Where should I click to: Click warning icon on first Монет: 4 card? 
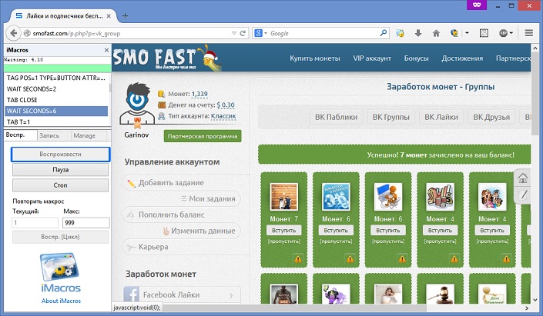click(x=454, y=258)
